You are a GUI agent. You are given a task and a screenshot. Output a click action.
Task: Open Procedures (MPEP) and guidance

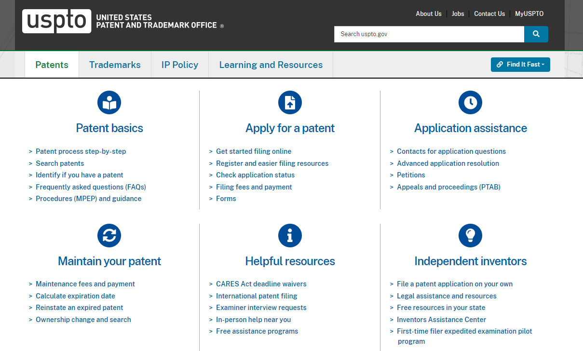(x=89, y=199)
